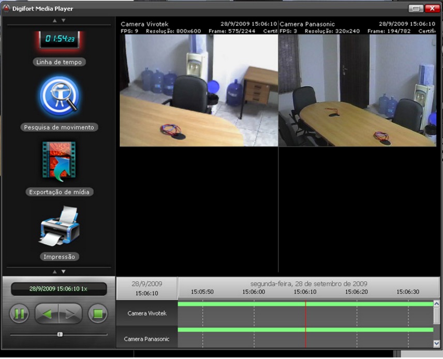443x359 pixels.
Task: Open the Pesquisa de movimento search icon
Action: point(58,96)
